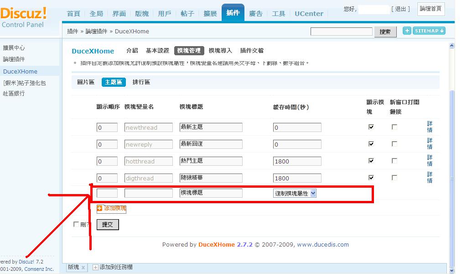Screen dimensions: 467x274
Task: Enable new window links for hotthread row
Action: (x=394, y=161)
